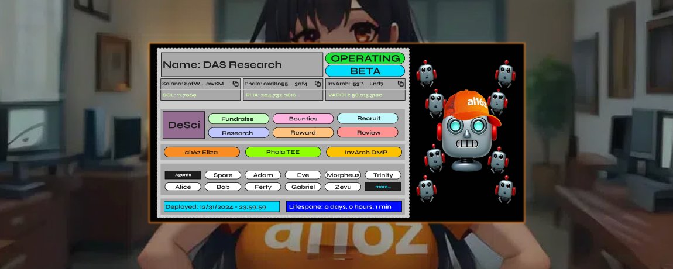Image resolution: width=673 pixels, height=269 pixels.
Task: Click the InvArch: i53P...Lnd7 address text
Action: [355, 84]
